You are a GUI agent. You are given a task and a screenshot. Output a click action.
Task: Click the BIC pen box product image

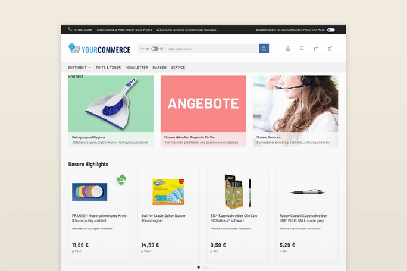click(238, 192)
